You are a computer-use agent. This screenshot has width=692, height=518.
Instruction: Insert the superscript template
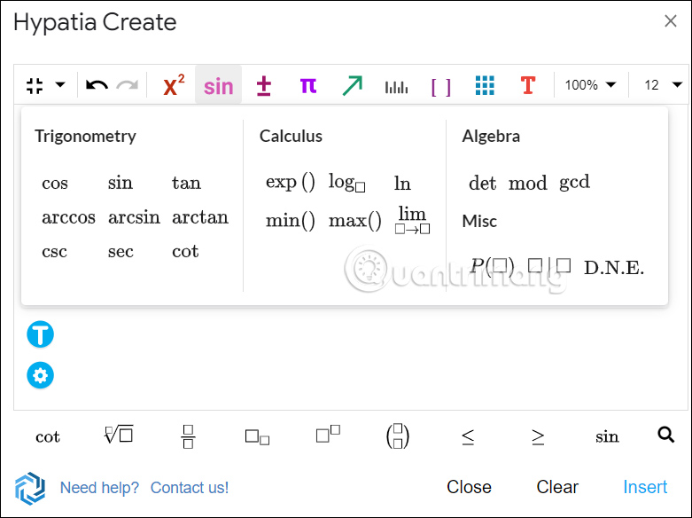[x=329, y=434]
